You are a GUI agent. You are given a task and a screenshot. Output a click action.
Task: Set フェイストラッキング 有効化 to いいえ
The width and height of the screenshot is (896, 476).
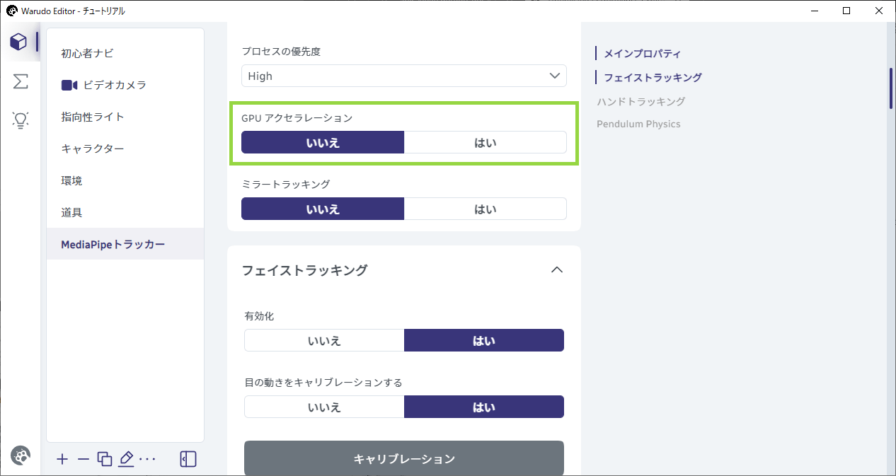[x=324, y=340]
